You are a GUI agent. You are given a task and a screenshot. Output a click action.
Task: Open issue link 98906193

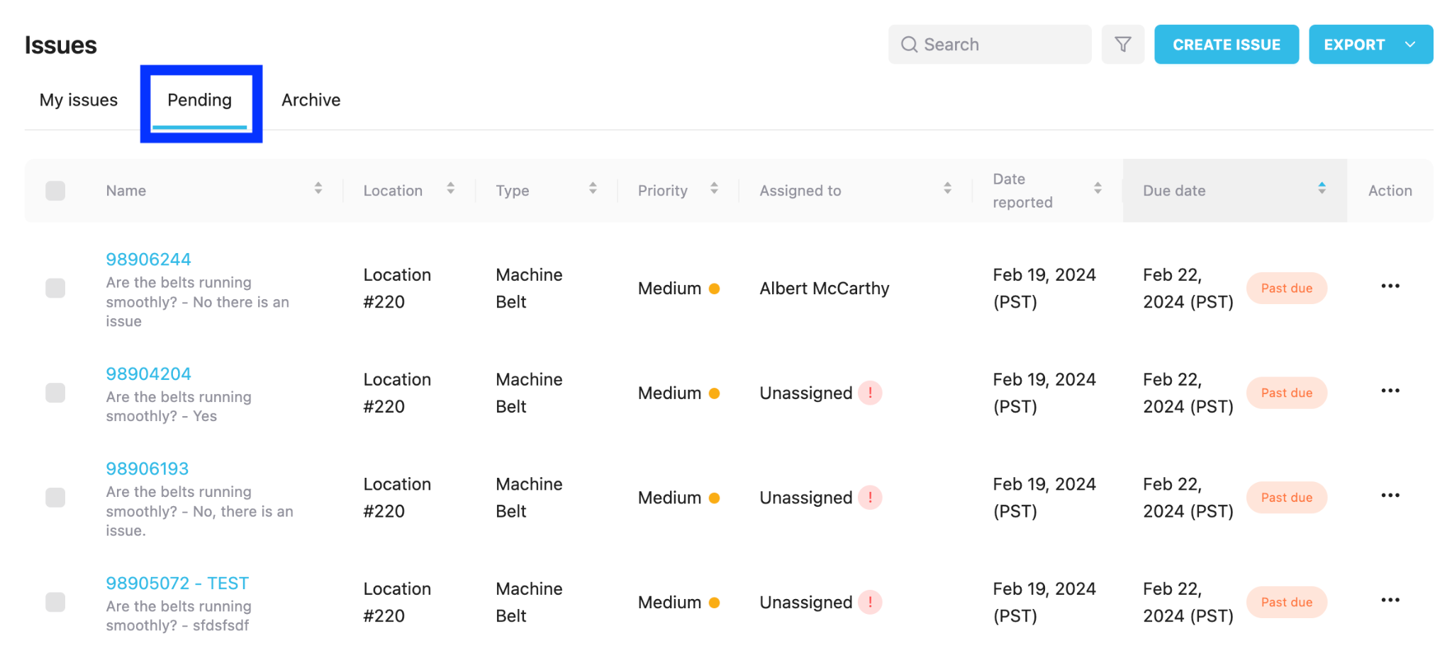point(147,469)
